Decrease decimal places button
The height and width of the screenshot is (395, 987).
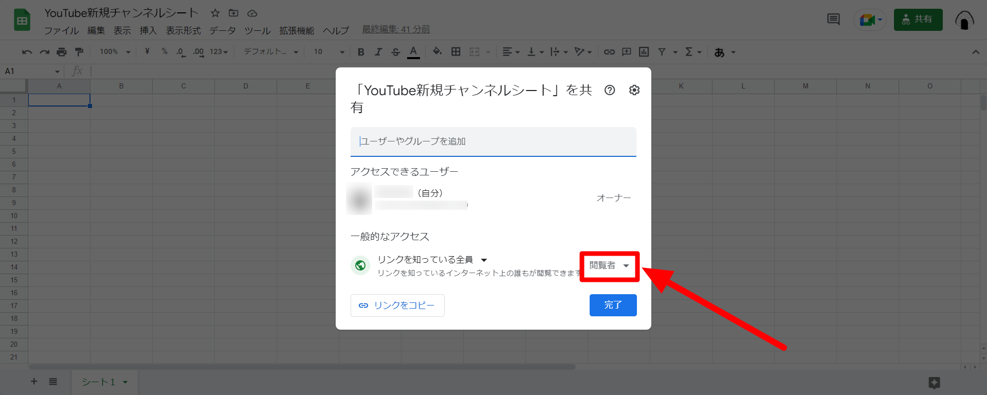click(x=181, y=52)
